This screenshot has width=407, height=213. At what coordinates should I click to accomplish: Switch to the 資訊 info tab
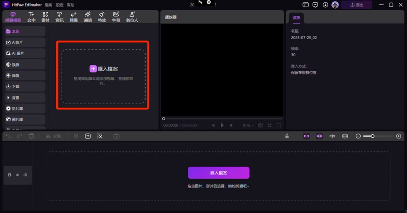[x=296, y=18]
